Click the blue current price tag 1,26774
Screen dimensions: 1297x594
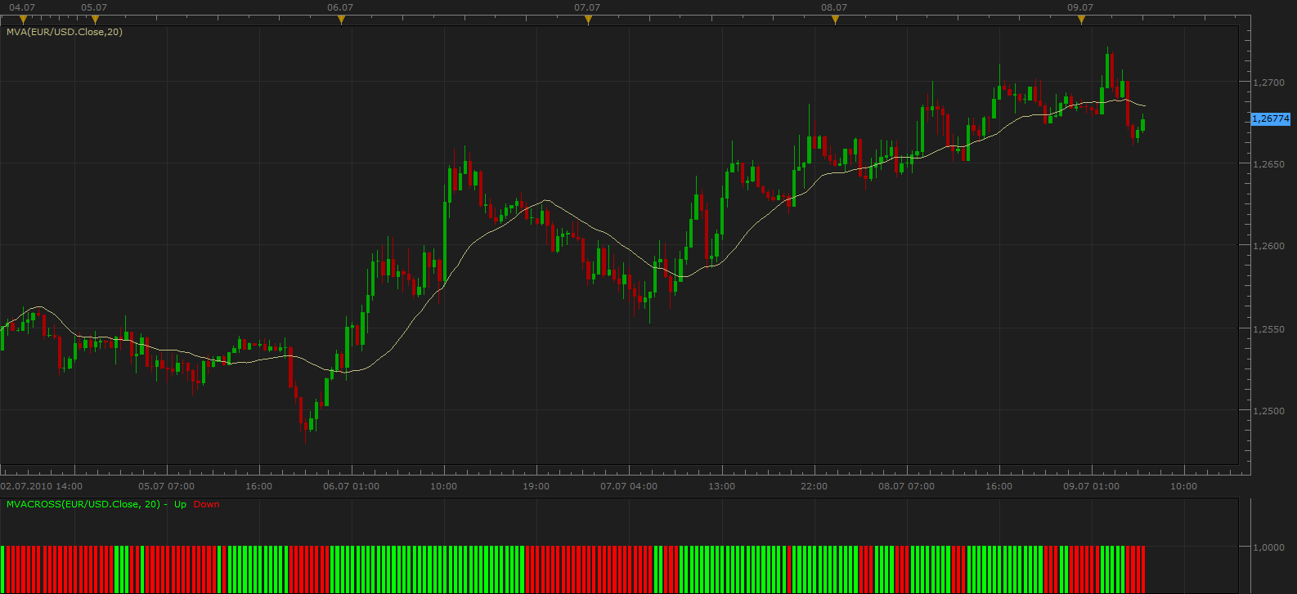(x=1271, y=118)
